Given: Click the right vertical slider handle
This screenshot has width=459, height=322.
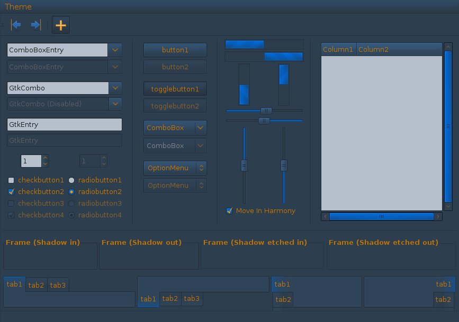Looking at the screenshot, I should [284, 165].
